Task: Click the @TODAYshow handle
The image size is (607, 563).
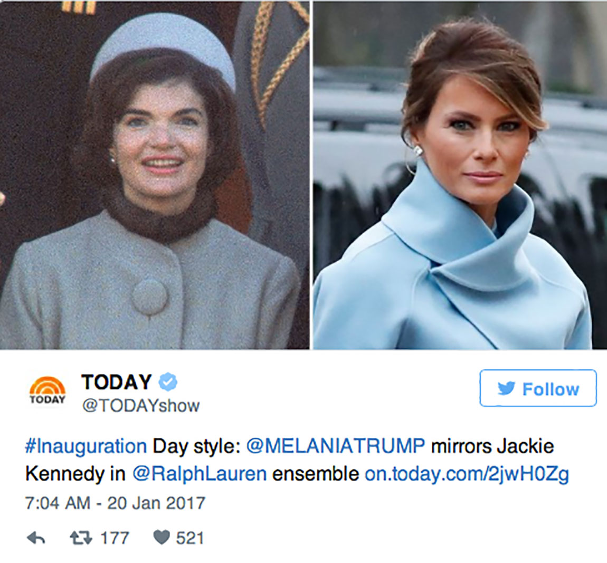Action: [140, 406]
